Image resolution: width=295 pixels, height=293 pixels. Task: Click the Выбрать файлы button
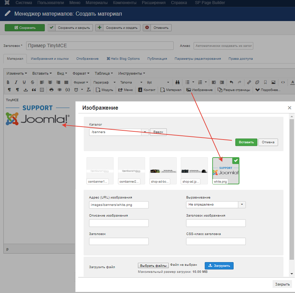coord(153,265)
